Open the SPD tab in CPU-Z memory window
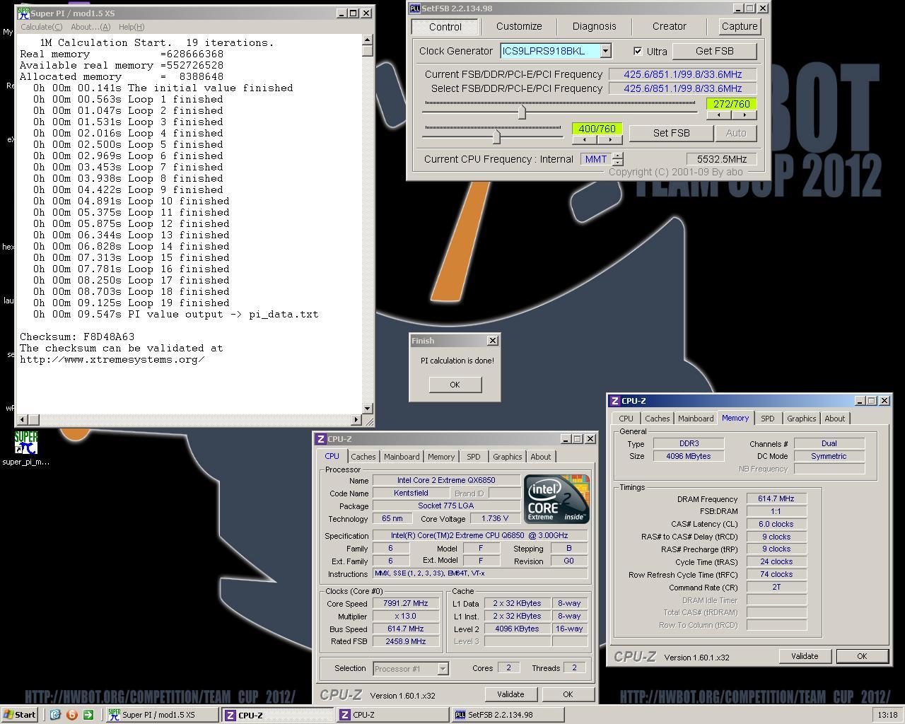Viewport: 905px width, 724px height. tap(767, 419)
